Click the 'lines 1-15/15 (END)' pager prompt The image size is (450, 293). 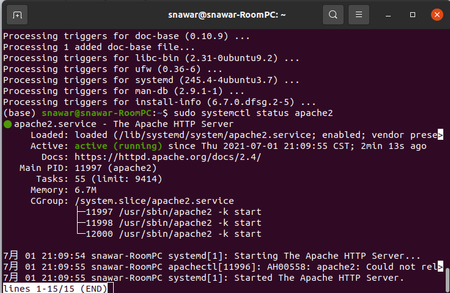click(x=55, y=288)
